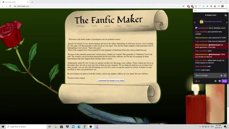Open the Chrome profile avatar

click(x=223, y=6)
